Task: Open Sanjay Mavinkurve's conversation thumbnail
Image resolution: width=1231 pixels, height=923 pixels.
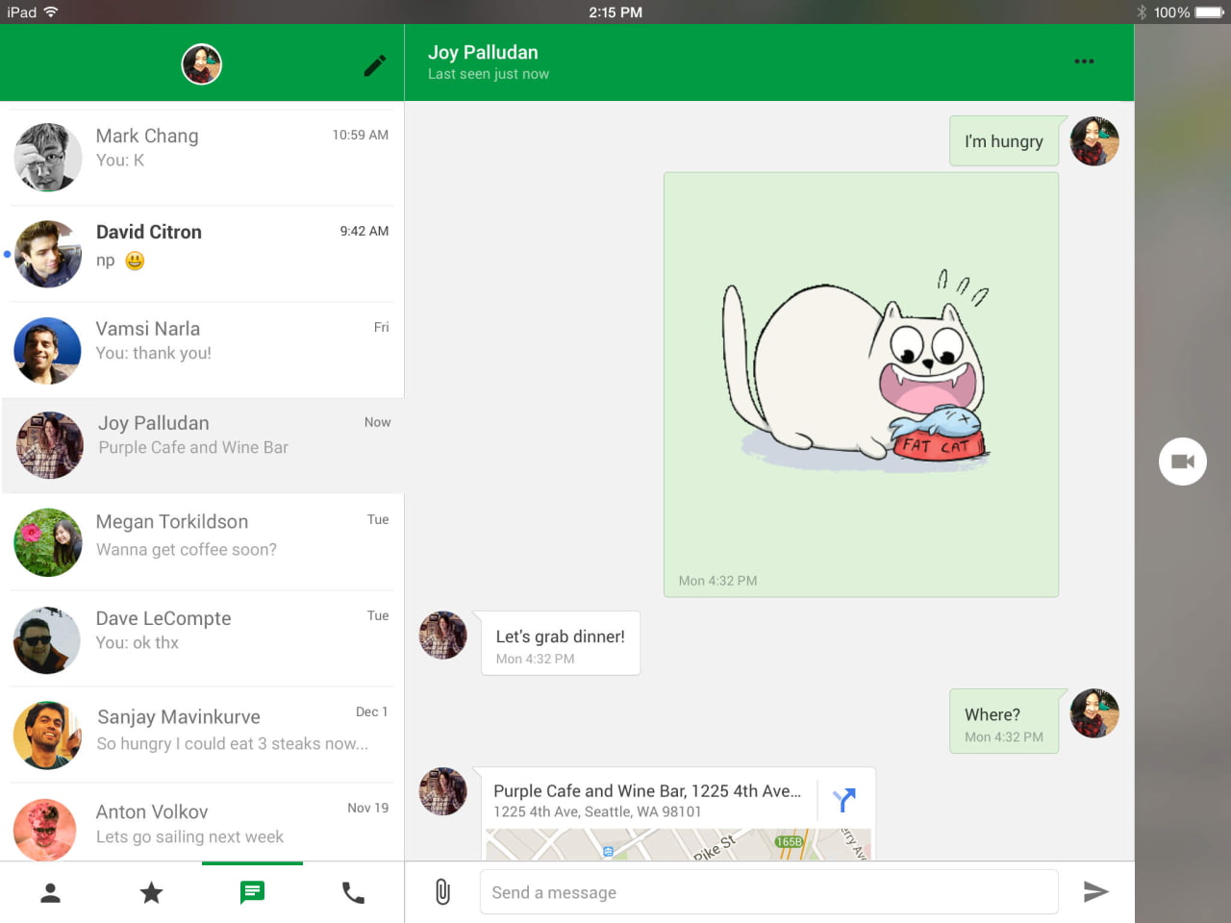Action: (47, 735)
